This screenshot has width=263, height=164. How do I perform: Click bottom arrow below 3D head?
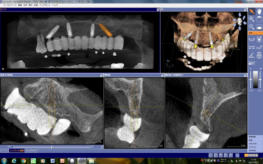(240, 28)
